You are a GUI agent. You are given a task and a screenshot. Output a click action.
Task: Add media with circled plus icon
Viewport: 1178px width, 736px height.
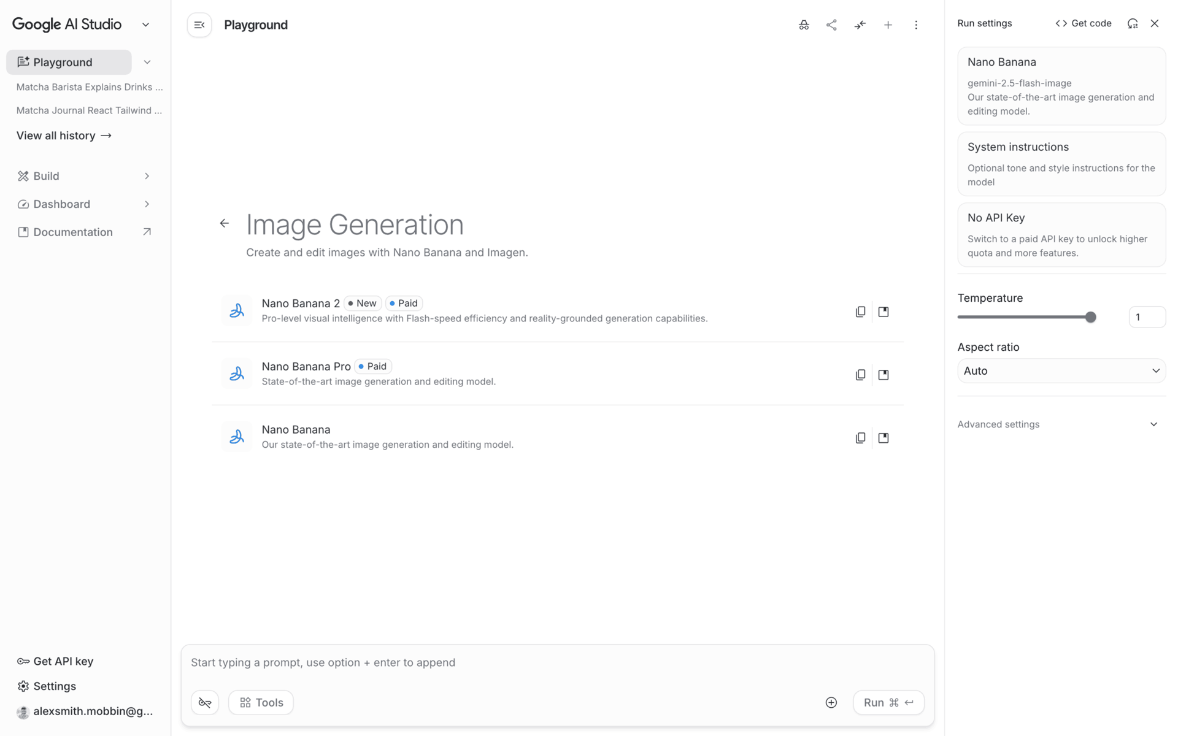[831, 702]
